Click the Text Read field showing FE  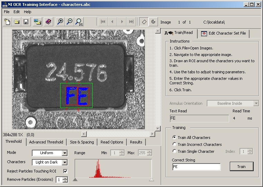pos(199,118)
